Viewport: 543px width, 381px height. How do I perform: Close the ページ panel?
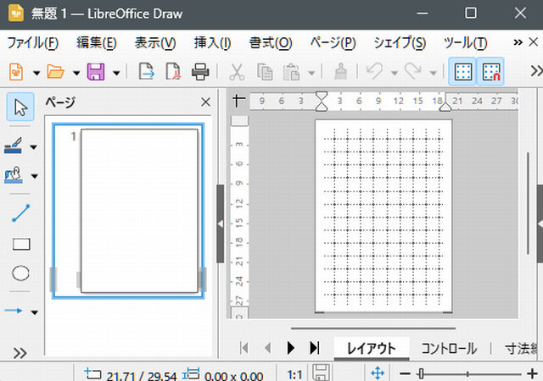[205, 102]
